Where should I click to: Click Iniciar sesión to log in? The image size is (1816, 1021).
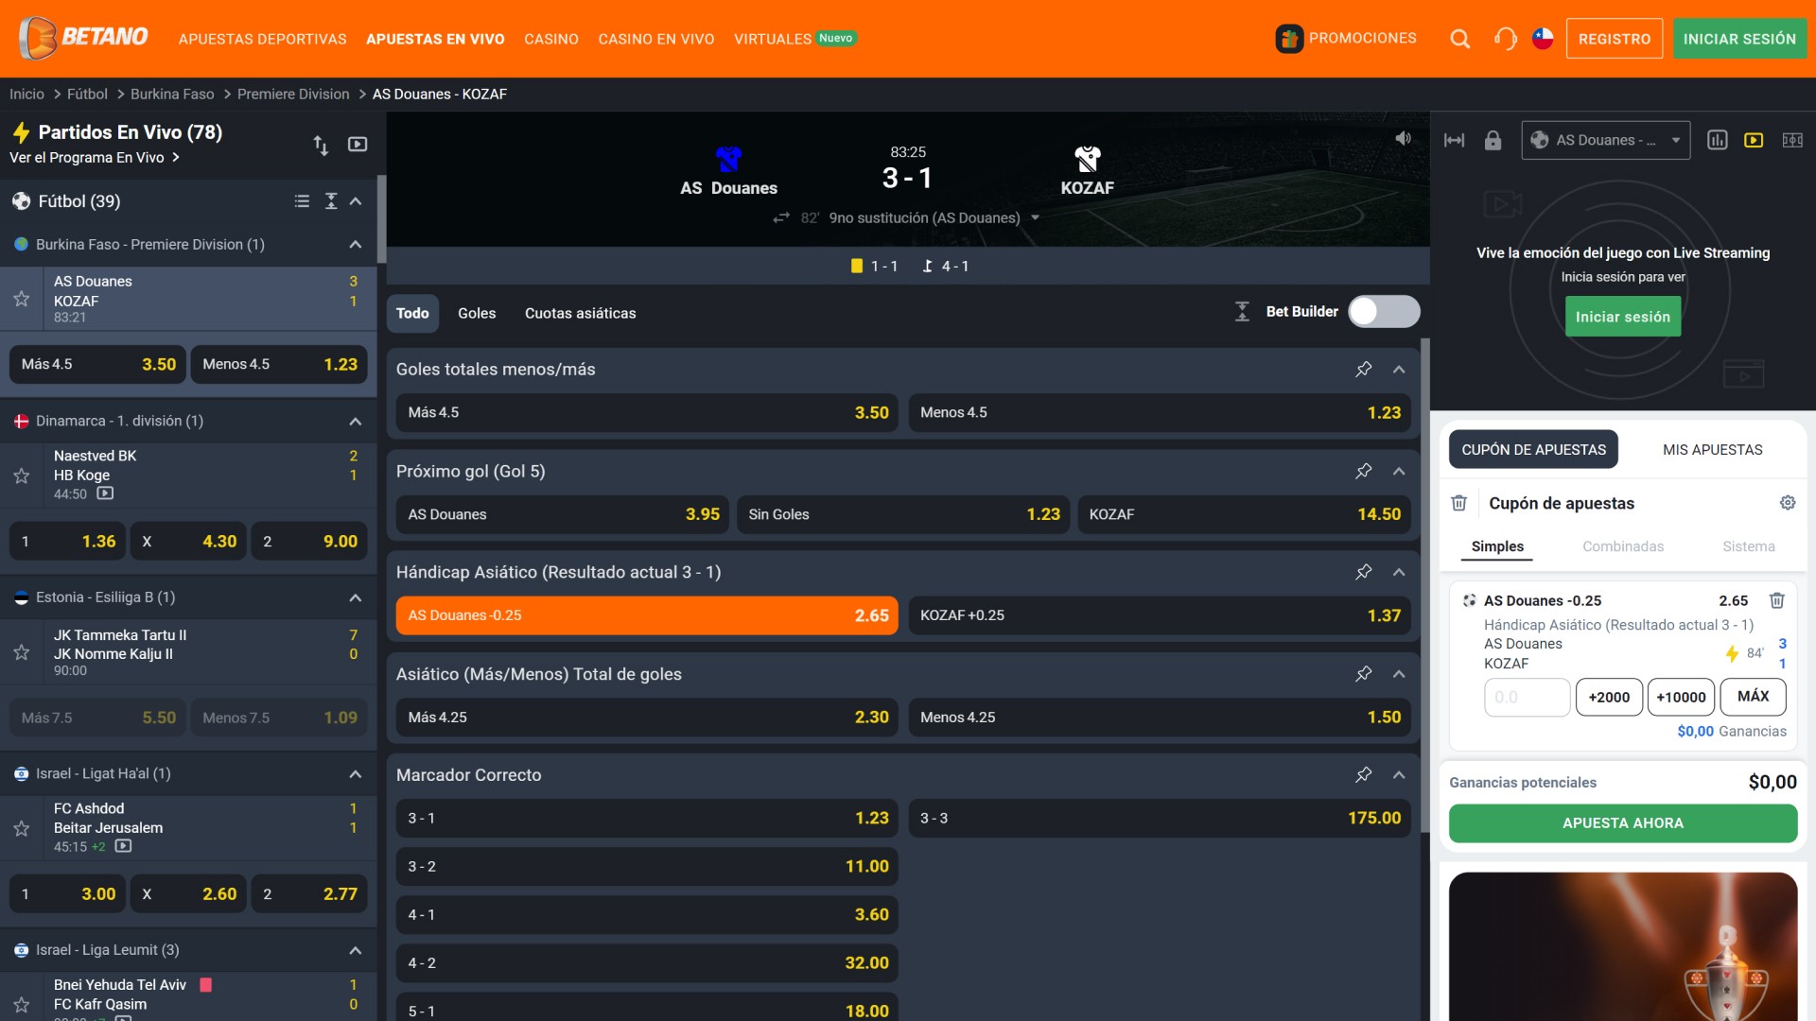point(1621,316)
